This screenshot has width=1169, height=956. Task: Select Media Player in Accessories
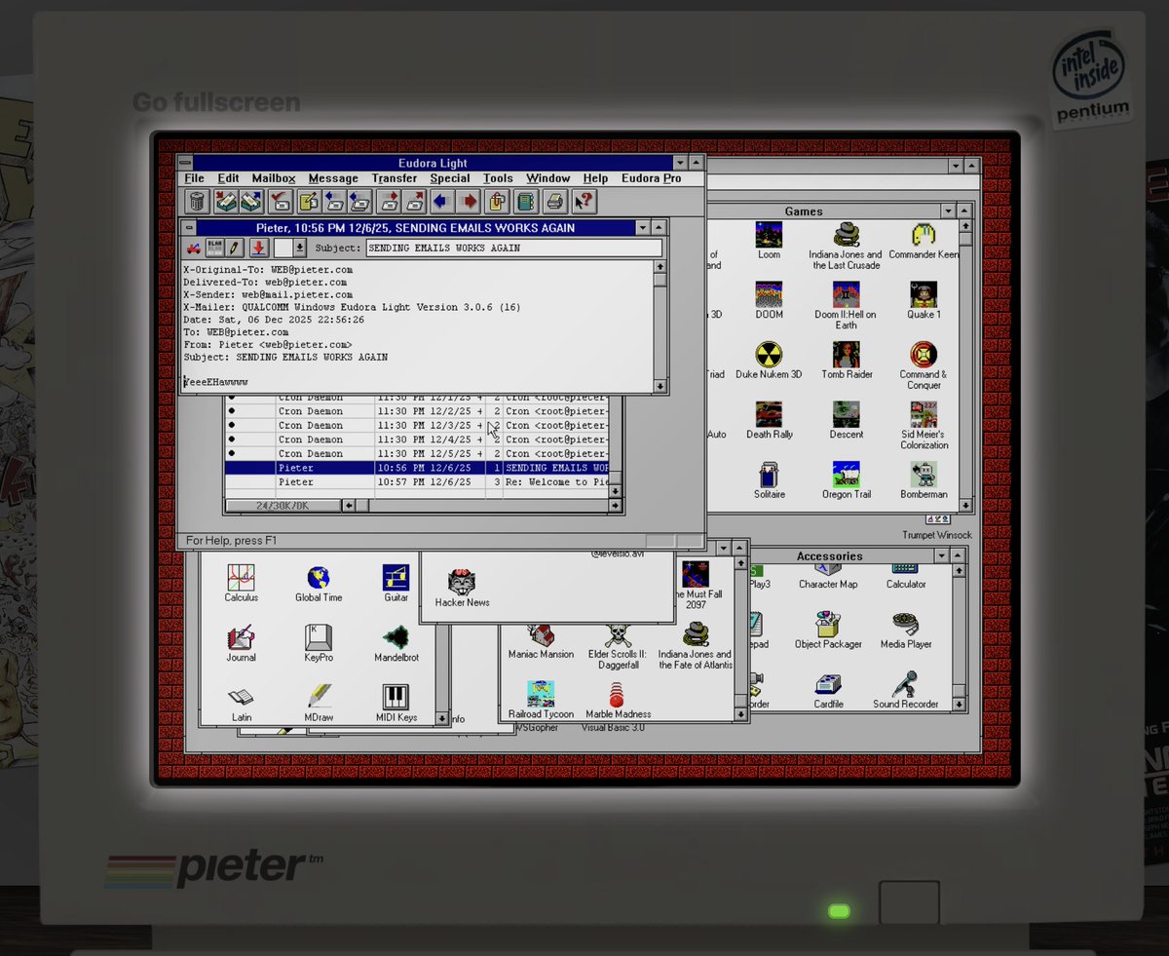(x=906, y=631)
